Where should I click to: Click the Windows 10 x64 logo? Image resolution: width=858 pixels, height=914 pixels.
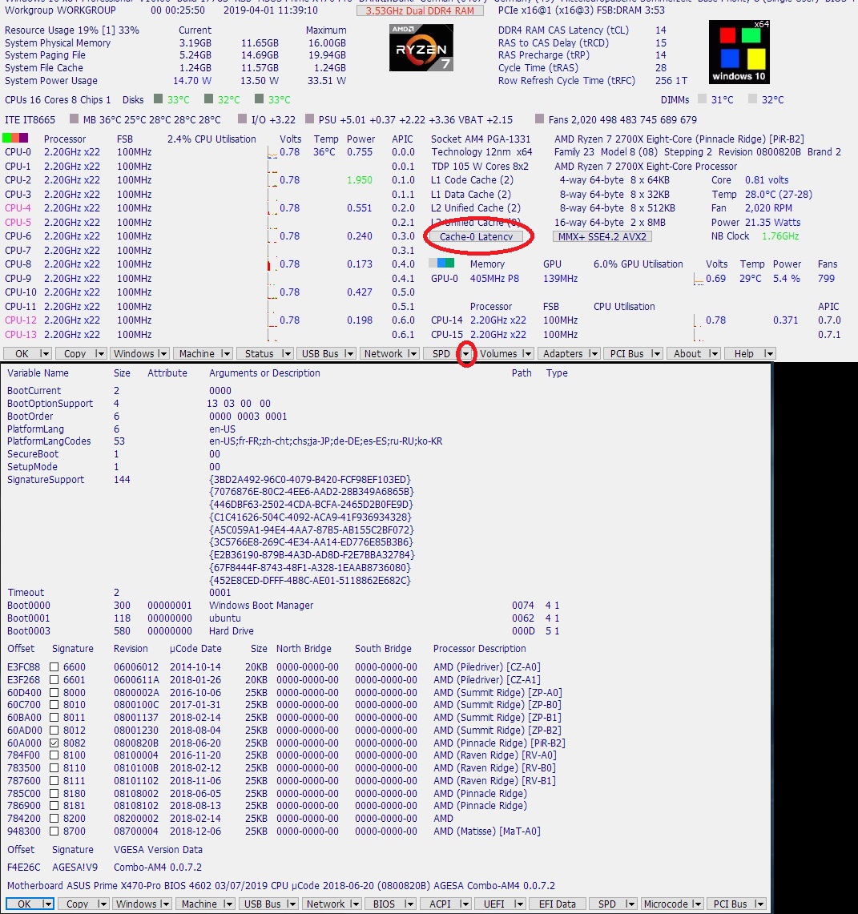tap(739, 52)
